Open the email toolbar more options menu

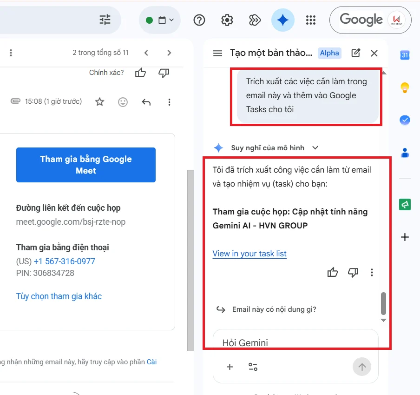(x=11, y=53)
